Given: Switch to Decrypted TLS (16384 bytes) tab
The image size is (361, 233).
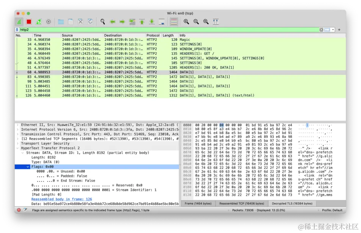Looking at the screenshot, I should tap(292, 203).
